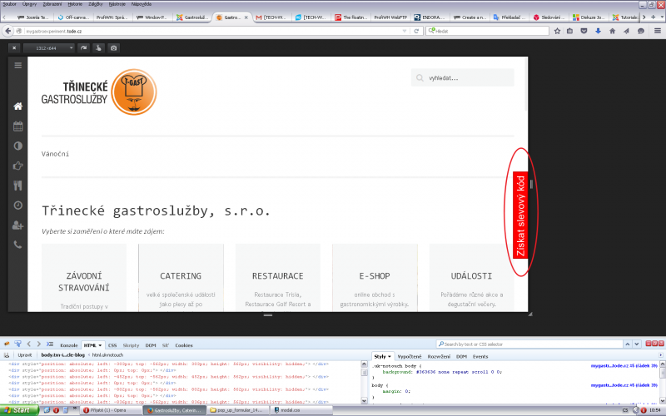The image size is (666, 416).
Task: Open the hamburger menu in site sidebar
Action: click(x=17, y=66)
